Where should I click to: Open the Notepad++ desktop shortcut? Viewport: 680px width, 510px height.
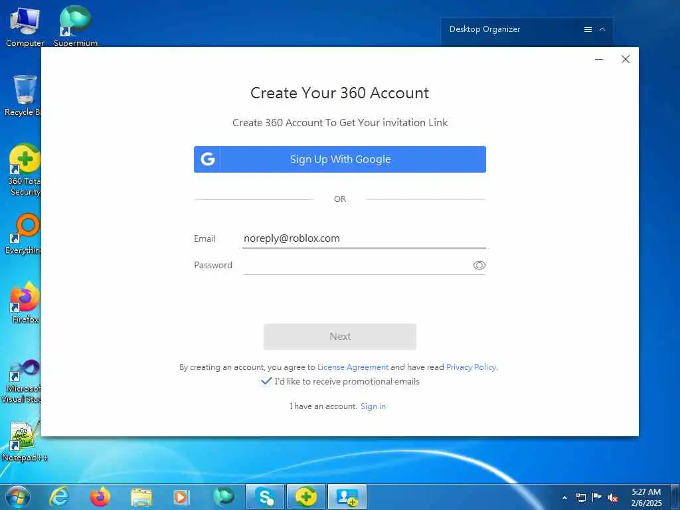point(25,442)
